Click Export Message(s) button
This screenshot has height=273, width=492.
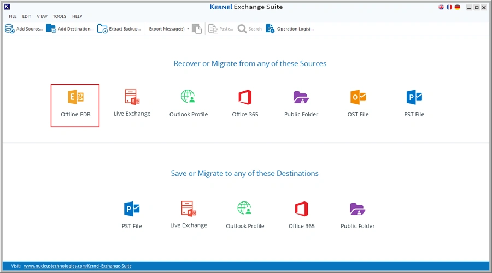pos(167,29)
